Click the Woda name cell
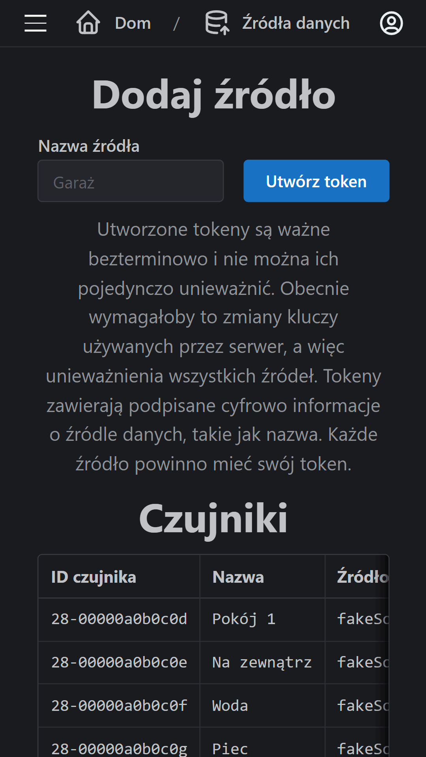This screenshot has width=426, height=757. point(230,706)
